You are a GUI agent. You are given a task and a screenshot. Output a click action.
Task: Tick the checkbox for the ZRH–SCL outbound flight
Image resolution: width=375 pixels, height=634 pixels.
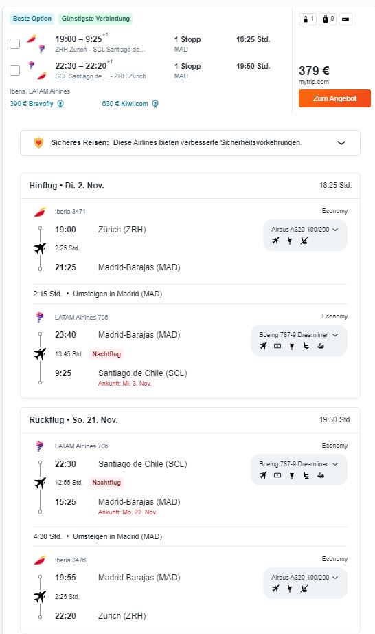14,44
